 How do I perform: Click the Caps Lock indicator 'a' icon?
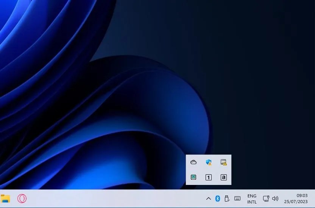pos(224,177)
